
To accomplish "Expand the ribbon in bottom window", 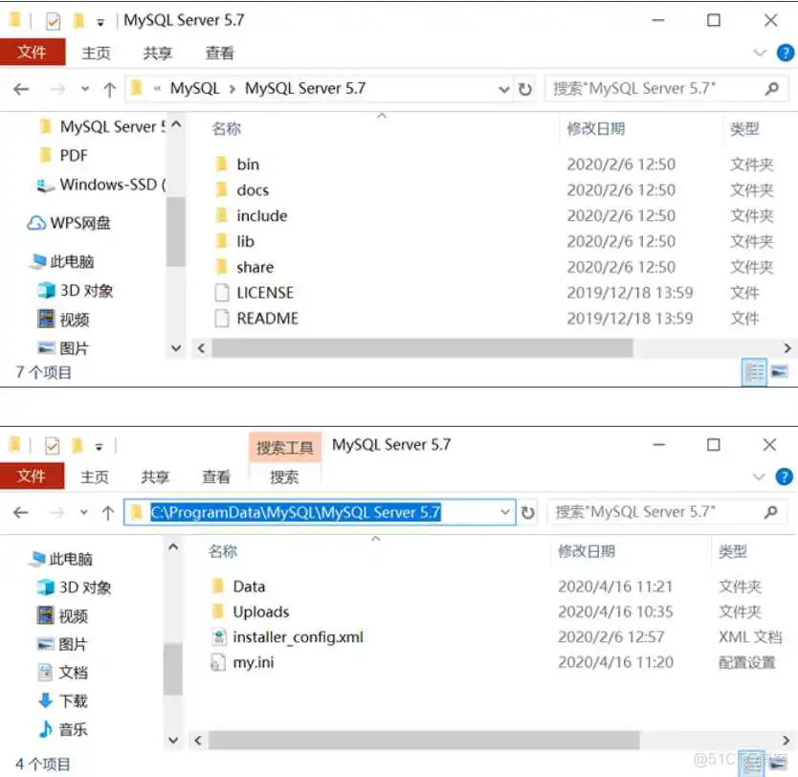I will click(x=759, y=477).
